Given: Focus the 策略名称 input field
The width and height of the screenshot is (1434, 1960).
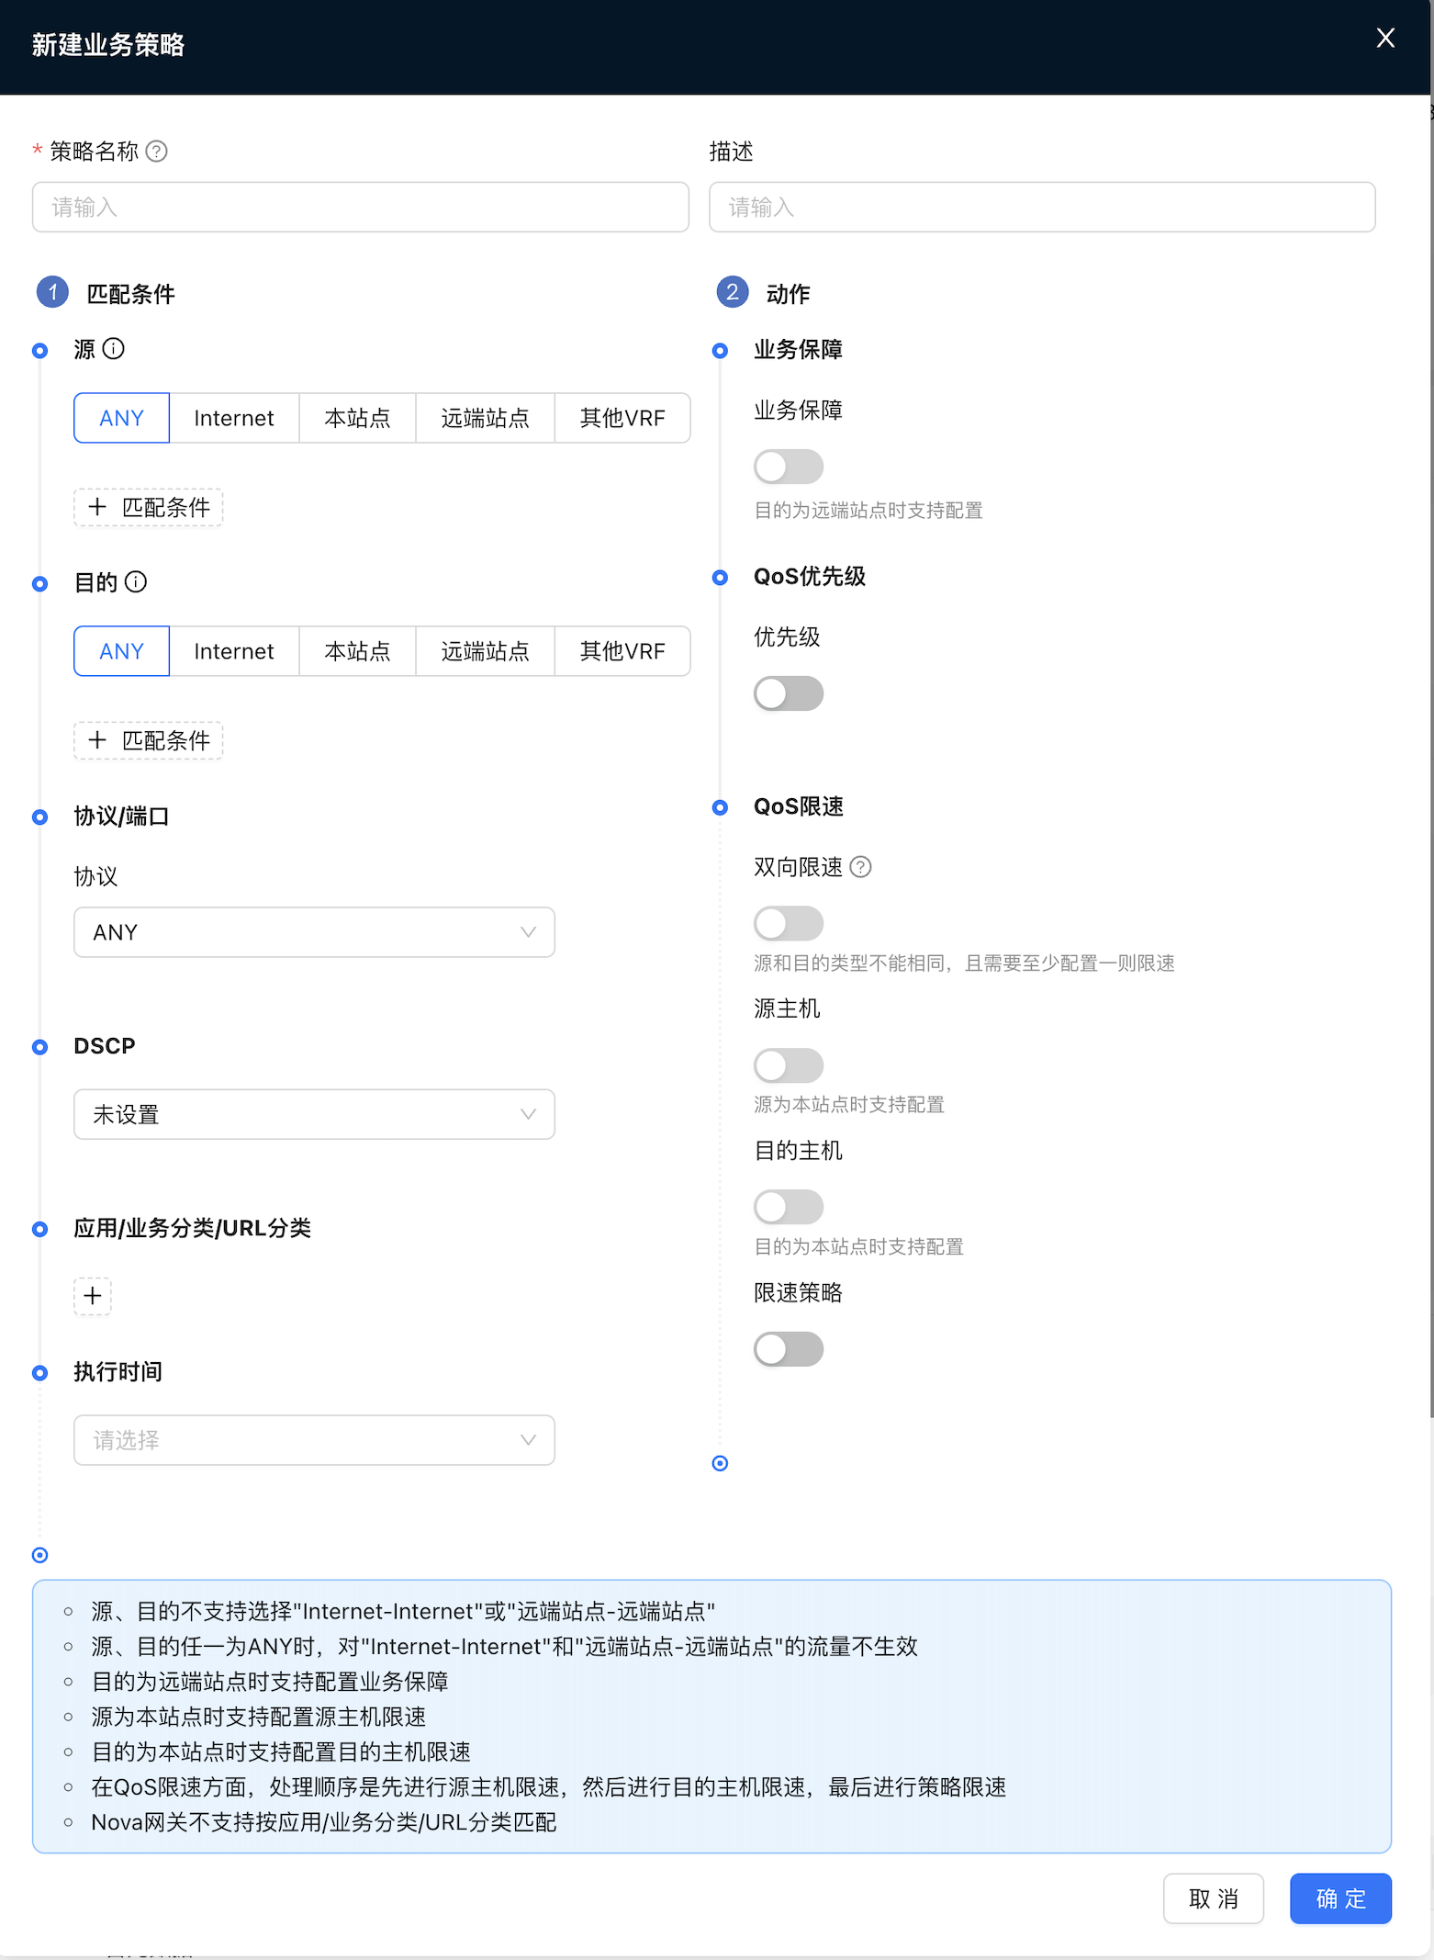Looking at the screenshot, I should coord(361,207).
